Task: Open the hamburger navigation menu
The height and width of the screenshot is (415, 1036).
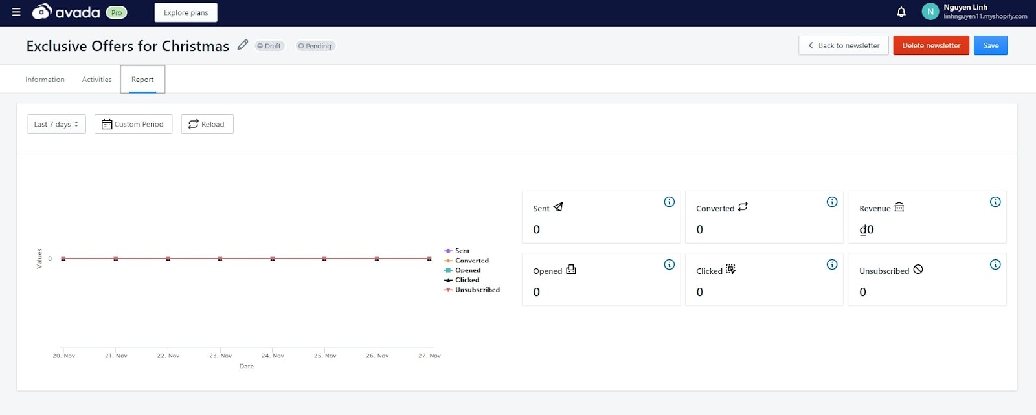Action: [16, 12]
